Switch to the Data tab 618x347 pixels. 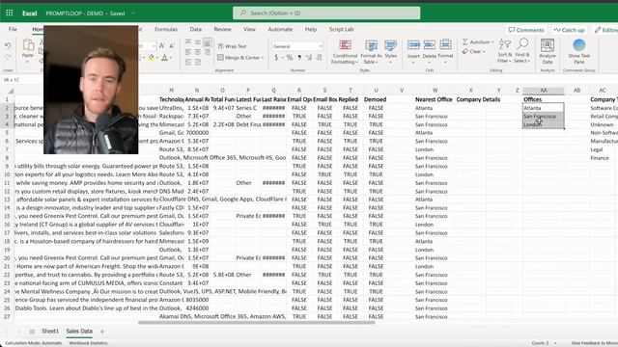pyautogui.click(x=195, y=29)
